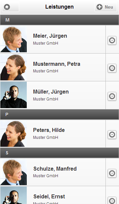This screenshot has height=204, width=119.
Task: Open gear settings for Seidel, Ernst
Action: 112,201
